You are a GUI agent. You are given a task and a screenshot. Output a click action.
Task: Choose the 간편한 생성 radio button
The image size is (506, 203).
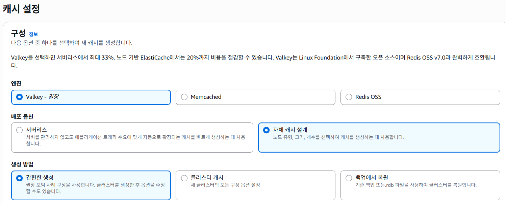pos(20,178)
